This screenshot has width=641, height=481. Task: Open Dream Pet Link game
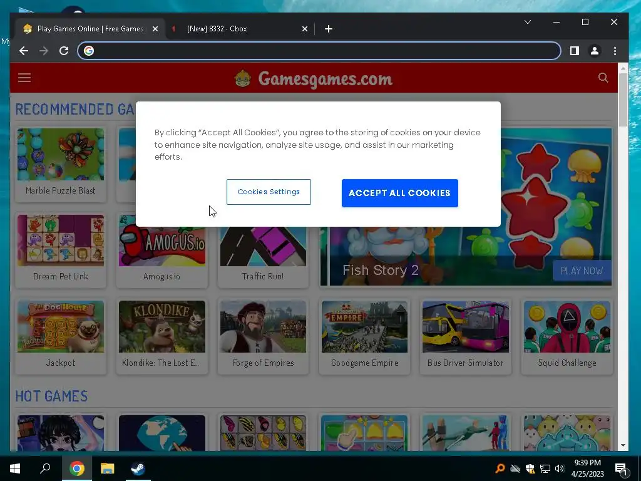(61, 249)
